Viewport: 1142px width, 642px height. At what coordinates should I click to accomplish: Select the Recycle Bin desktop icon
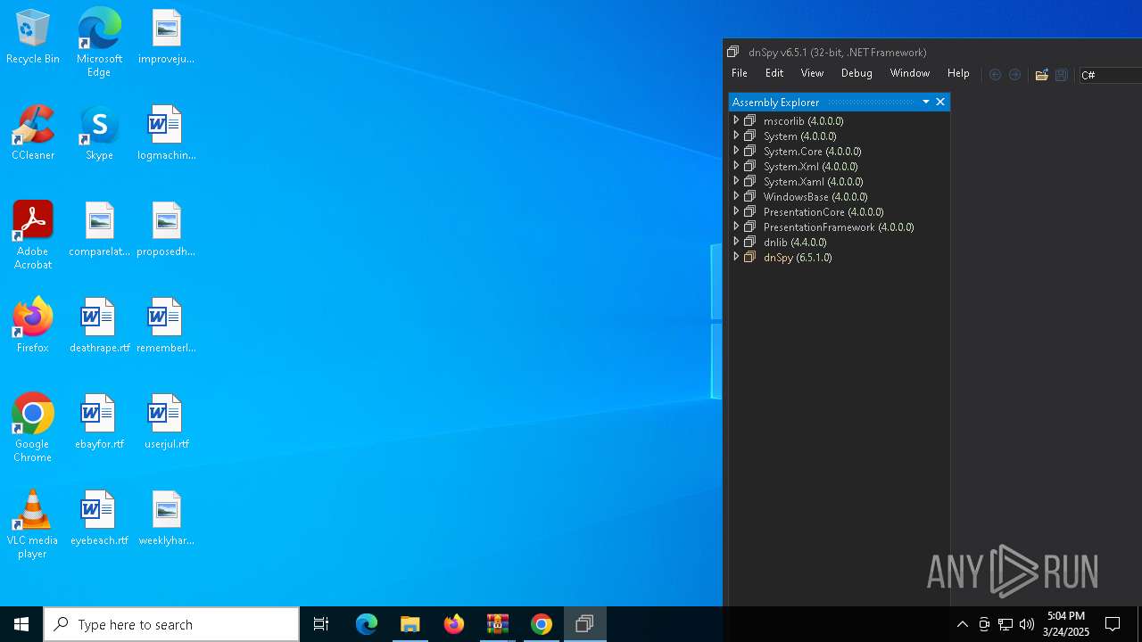pyautogui.click(x=33, y=37)
